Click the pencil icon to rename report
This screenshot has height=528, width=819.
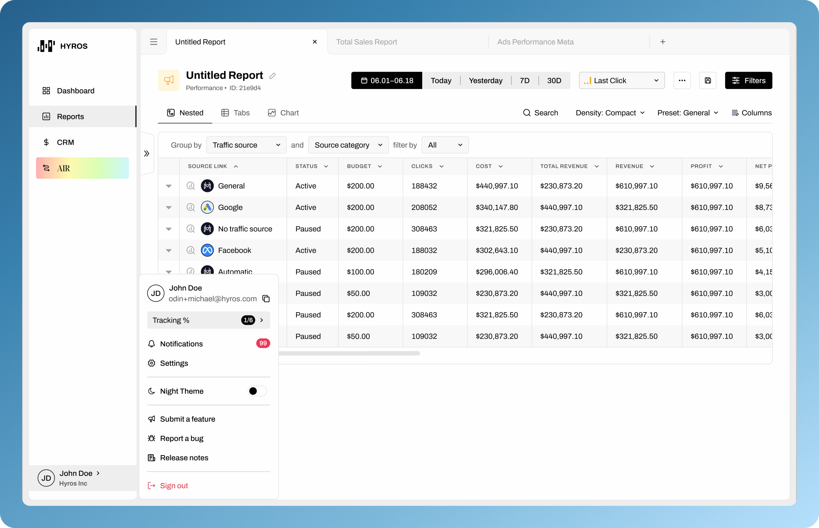[272, 76]
